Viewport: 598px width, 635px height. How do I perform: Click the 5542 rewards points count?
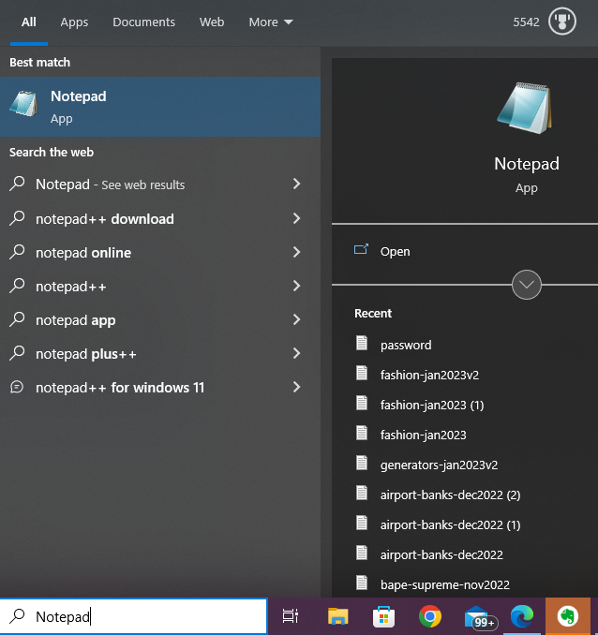(x=526, y=22)
